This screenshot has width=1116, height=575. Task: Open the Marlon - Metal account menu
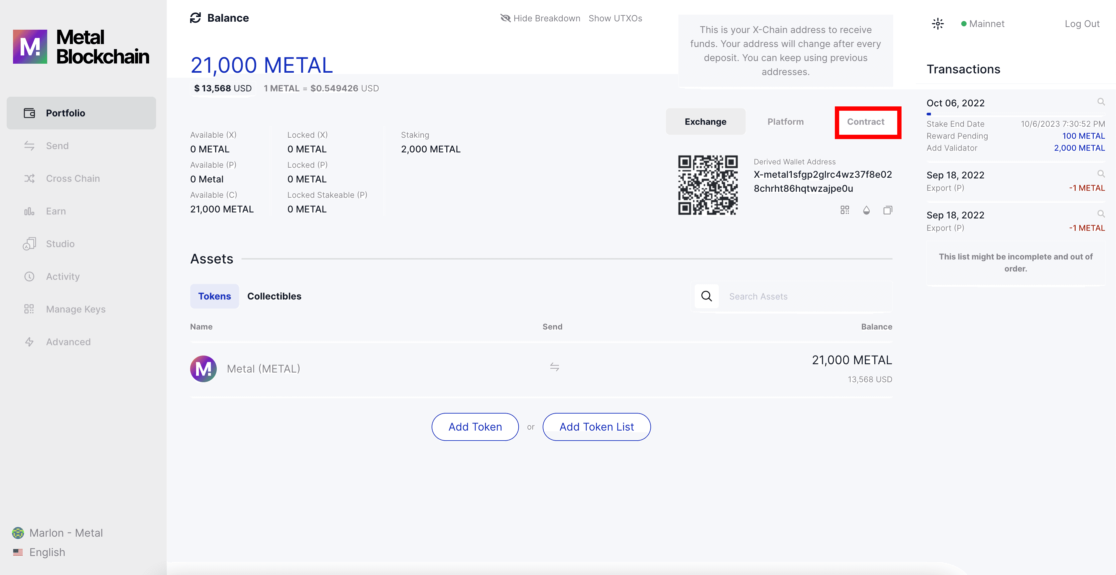coord(66,533)
